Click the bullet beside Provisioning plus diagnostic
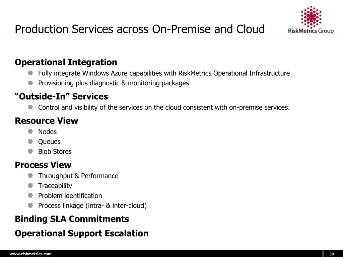This screenshot has width=343, height=257. click(30, 83)
